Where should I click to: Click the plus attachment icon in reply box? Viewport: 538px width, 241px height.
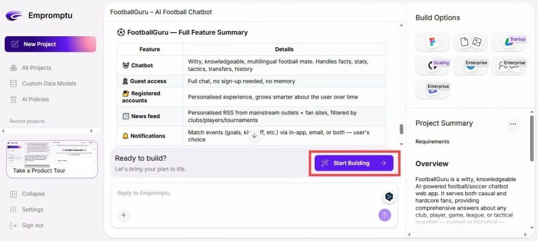click(x=123, y=215)
